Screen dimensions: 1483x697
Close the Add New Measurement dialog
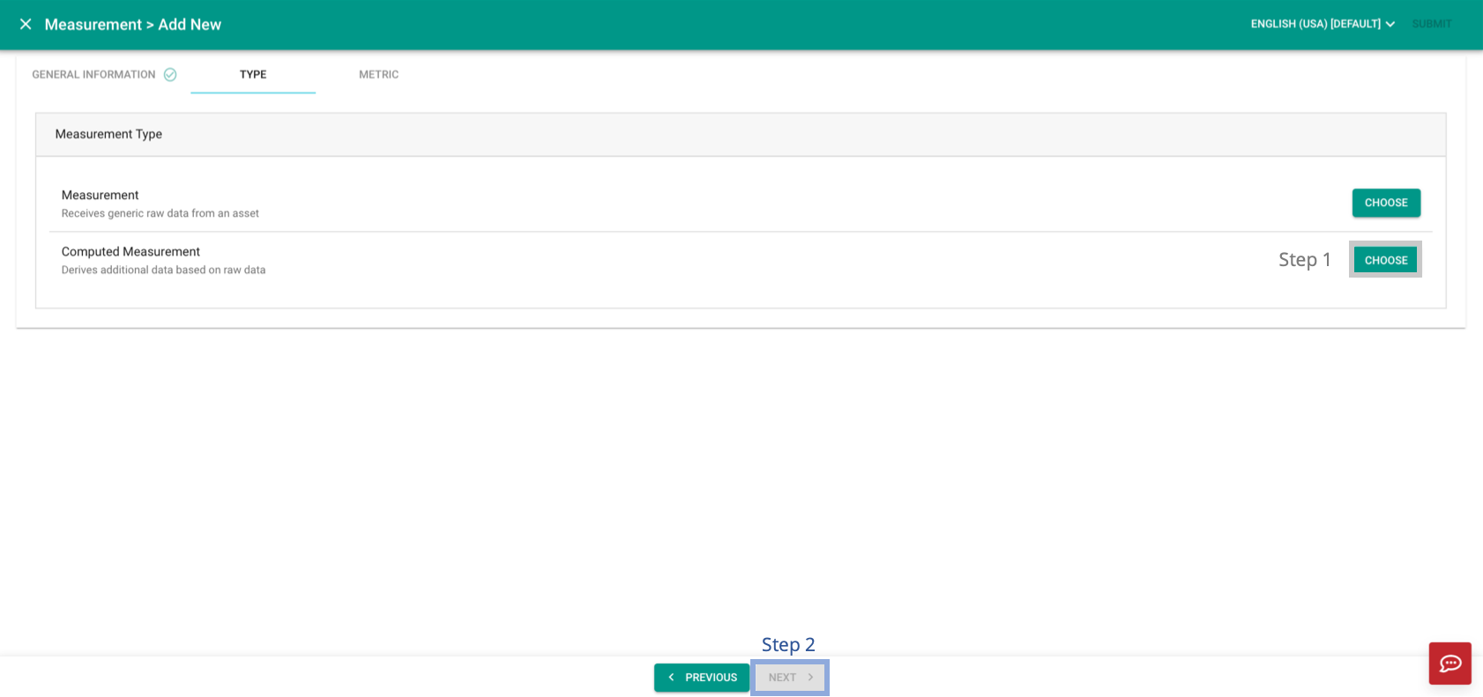click(x=26, y=25)
